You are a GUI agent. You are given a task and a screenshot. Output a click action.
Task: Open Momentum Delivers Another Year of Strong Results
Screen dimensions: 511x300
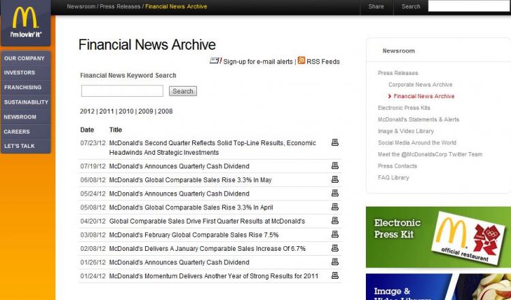[x=213, y=276]
